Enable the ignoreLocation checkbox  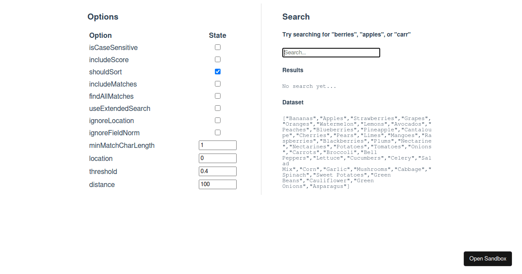[217, 120]
